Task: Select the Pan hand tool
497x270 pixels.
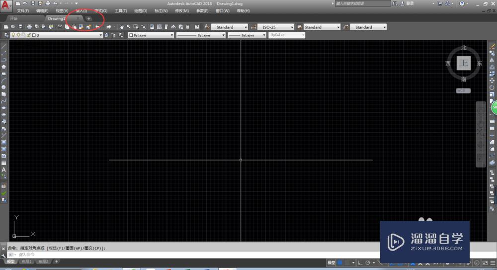Action: coord(121,27)
